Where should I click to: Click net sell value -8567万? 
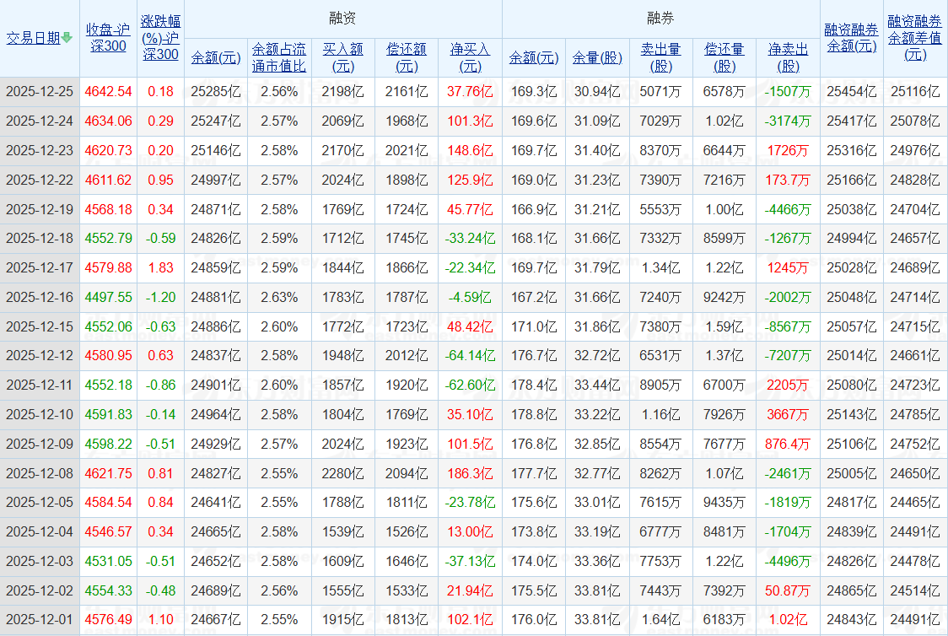pyautogui.click(x=788, y=327)
